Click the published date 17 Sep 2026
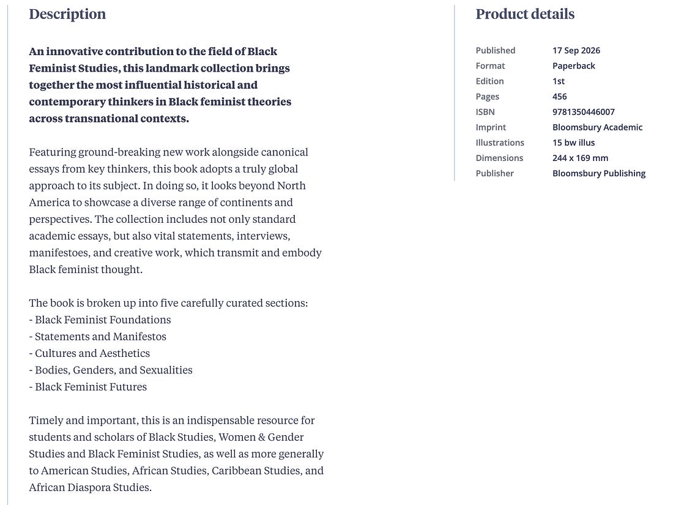Image resolution: width=673 pixels, height=505 pixels. coord(576,51)
